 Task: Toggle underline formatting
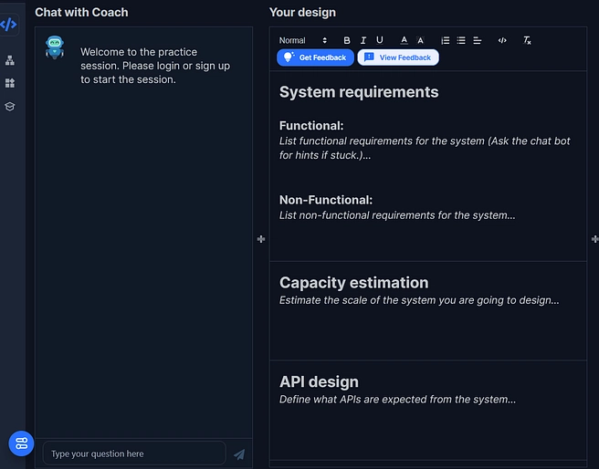coord(379,40)
